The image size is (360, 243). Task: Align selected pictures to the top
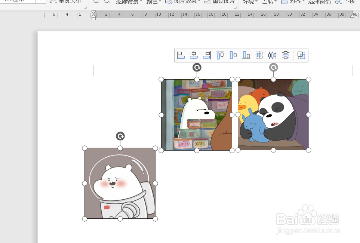click(220, 55)
